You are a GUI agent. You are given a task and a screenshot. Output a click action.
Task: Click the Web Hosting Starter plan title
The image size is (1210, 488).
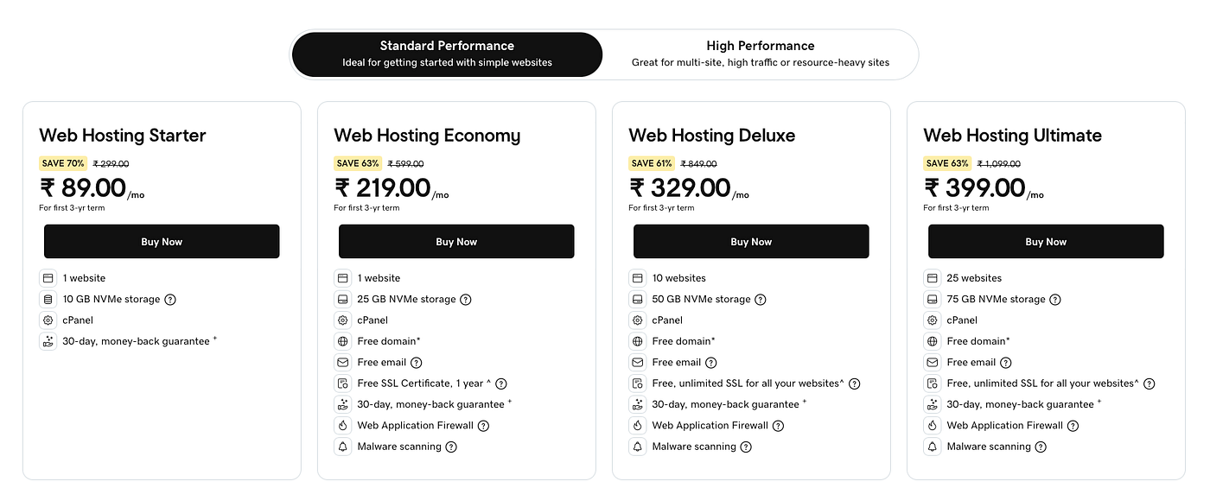click(123, 136)
